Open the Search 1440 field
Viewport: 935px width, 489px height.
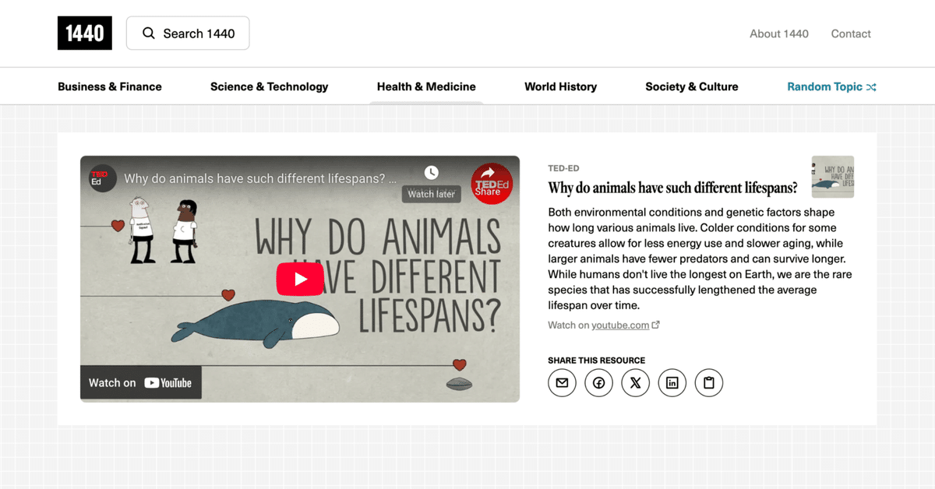188,33
